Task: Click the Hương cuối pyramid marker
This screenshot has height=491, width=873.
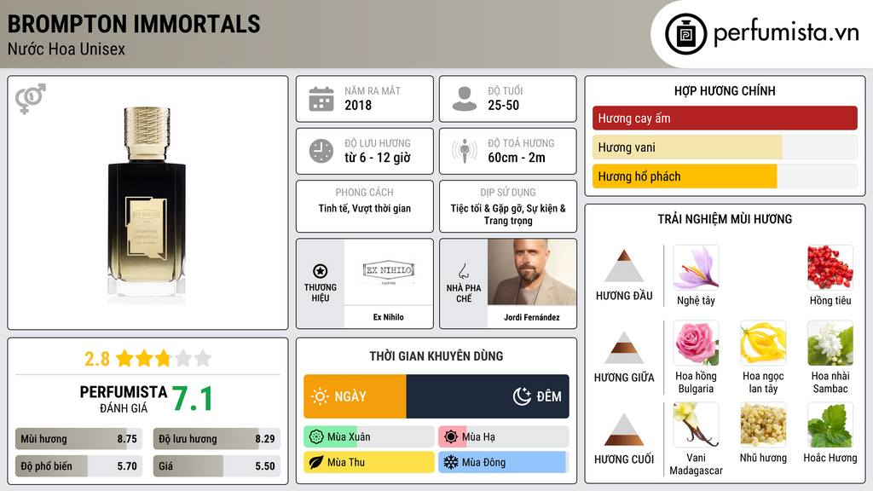Action: tap(624, 430)
